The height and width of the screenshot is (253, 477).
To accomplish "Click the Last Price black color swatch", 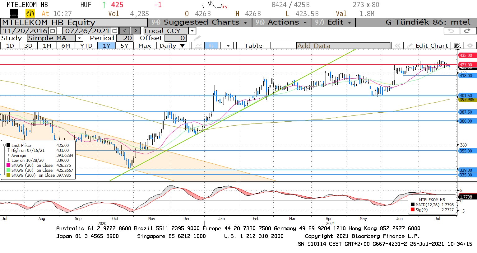I will point(8,145).
